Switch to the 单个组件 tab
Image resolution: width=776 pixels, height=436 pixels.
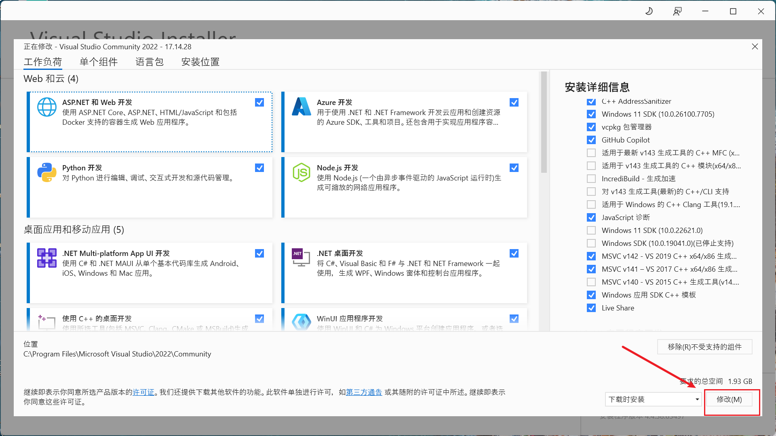tap(99, 62)
